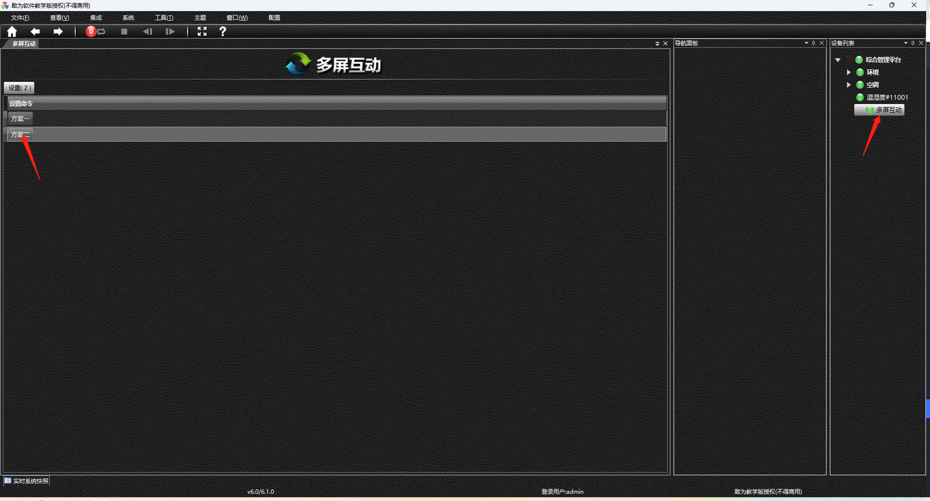Click the 登录用户:admin status text

pyautogui.click(x=562, y=492)
